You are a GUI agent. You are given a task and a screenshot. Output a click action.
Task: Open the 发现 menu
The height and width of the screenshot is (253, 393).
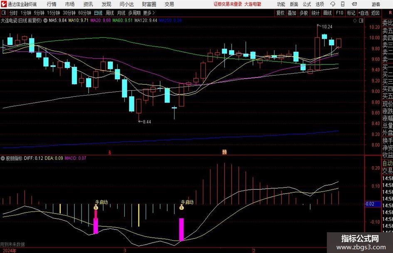click(106, 4)
